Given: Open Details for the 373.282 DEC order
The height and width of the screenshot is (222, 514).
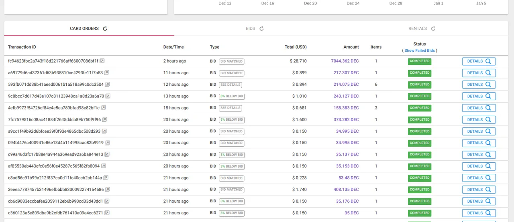Looking at the screenshot, I should pos(479,119).
